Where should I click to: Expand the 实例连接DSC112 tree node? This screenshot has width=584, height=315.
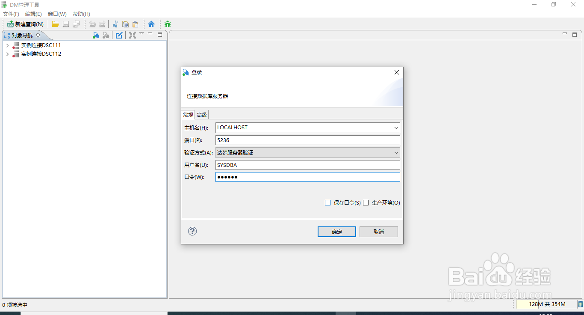click(x=7, y=54)
